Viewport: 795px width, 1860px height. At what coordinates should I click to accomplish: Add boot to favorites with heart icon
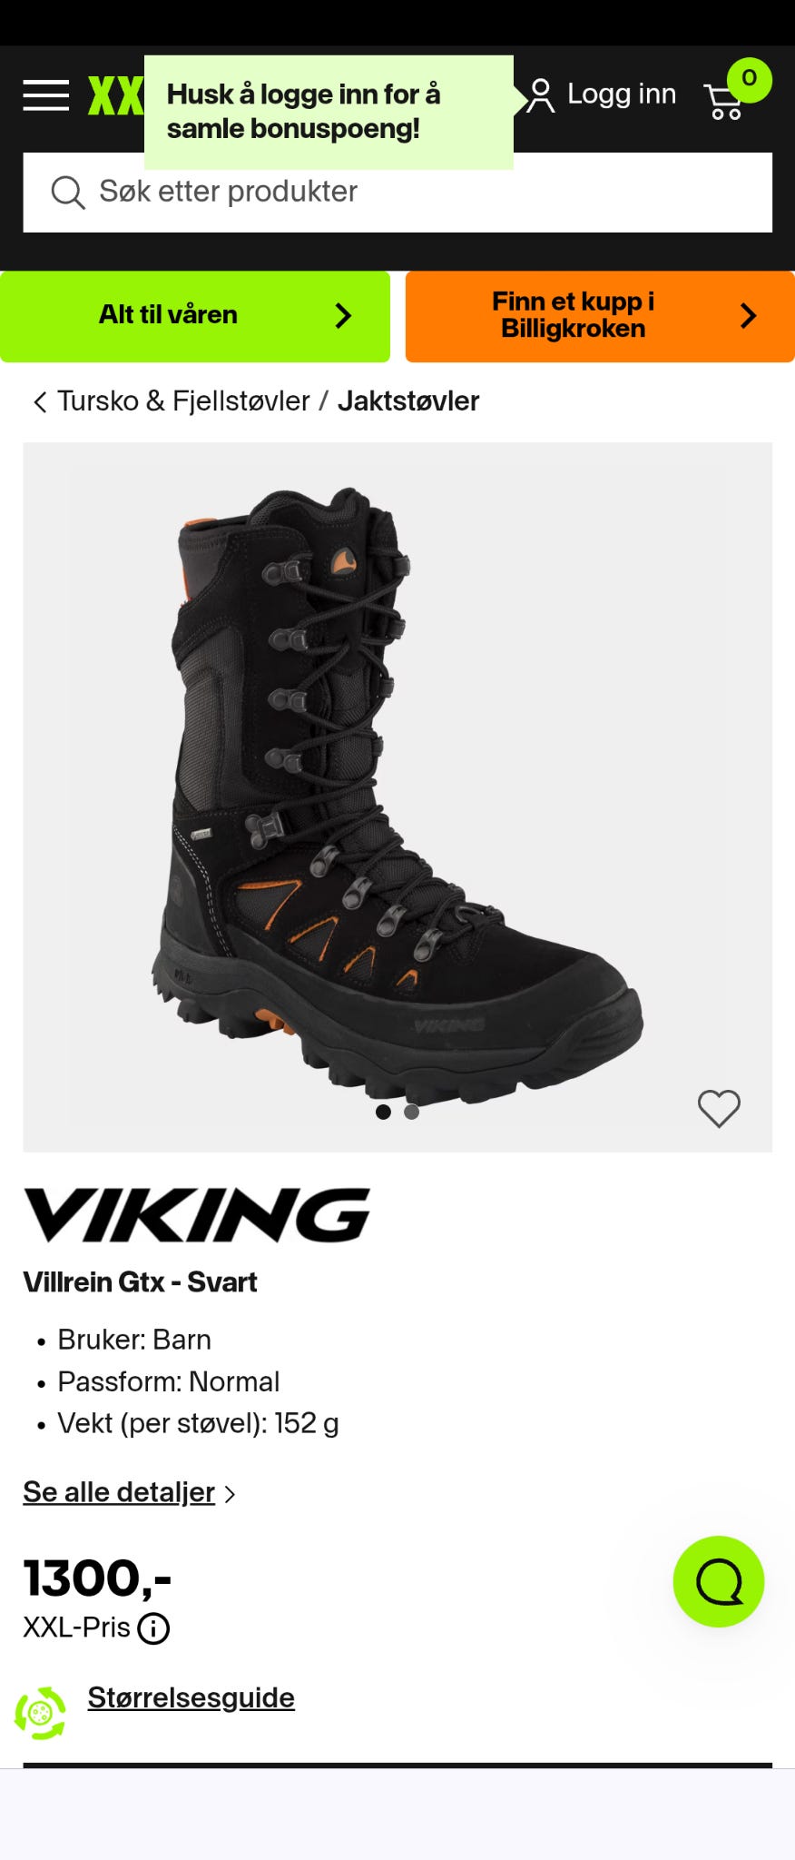pos(719,1108)
